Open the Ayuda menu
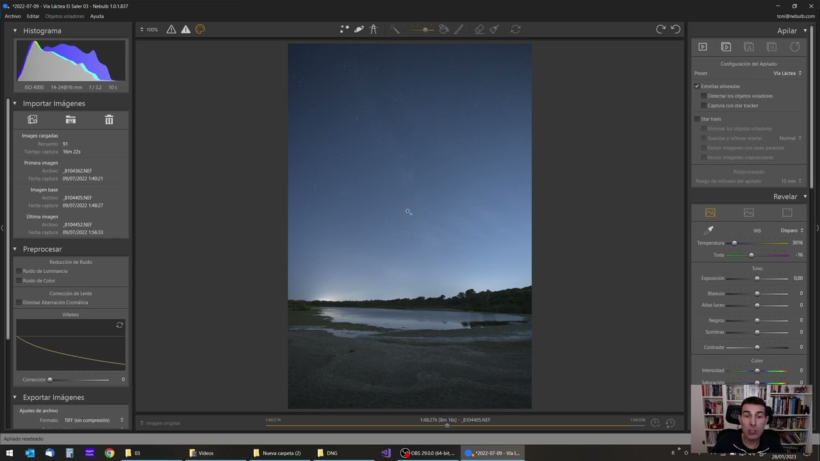The width and height of the screenshot is (820, 461). tap(97, 16)
